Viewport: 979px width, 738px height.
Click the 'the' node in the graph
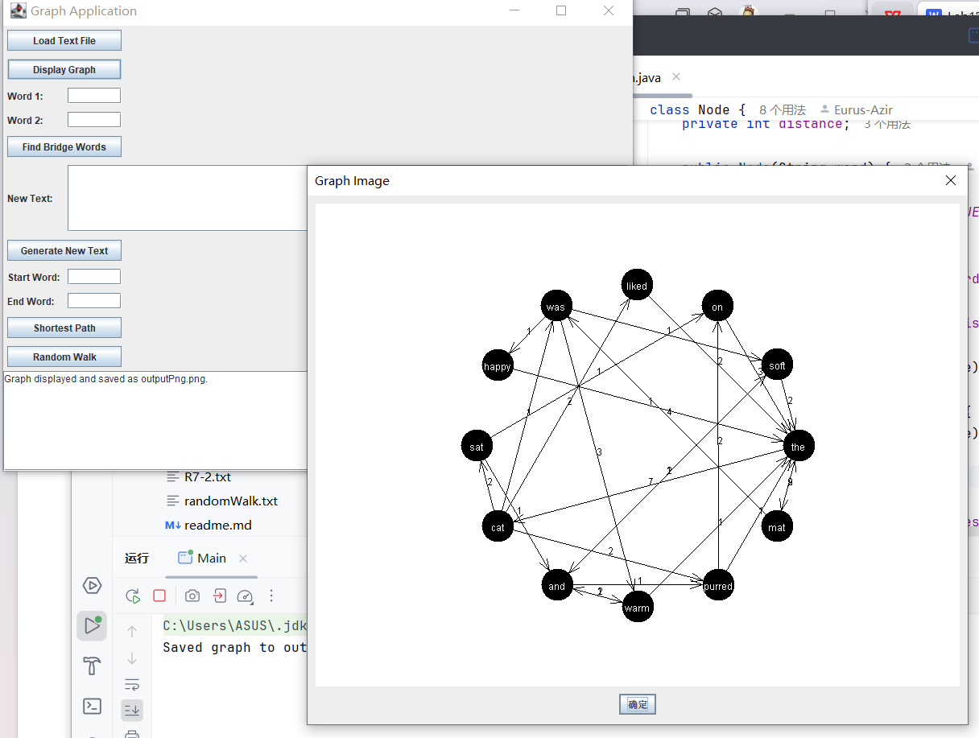tap(798, 447)
